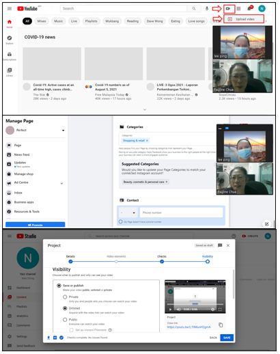Screen dimensions: 280x354
Task: Choose Upload video from the create menu
Action: pyautogui.click(x=244, y=19)
